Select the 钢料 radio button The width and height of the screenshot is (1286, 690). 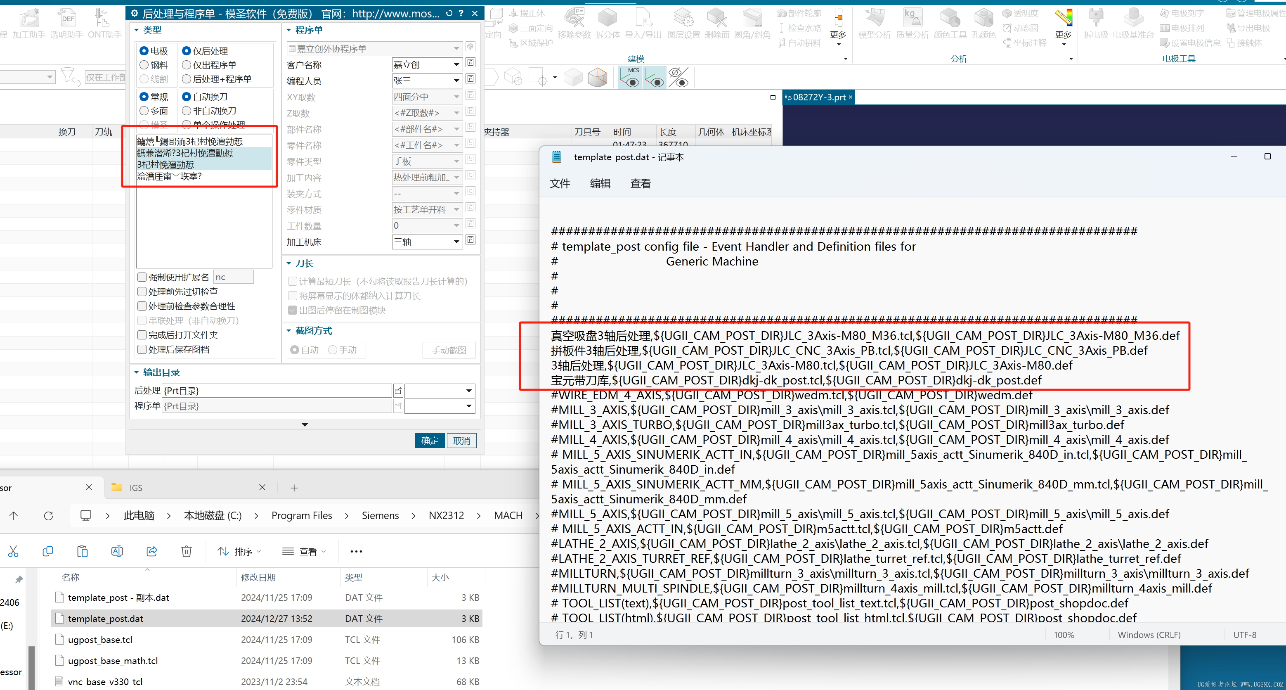pyautogui.click(x=144, y=65)
